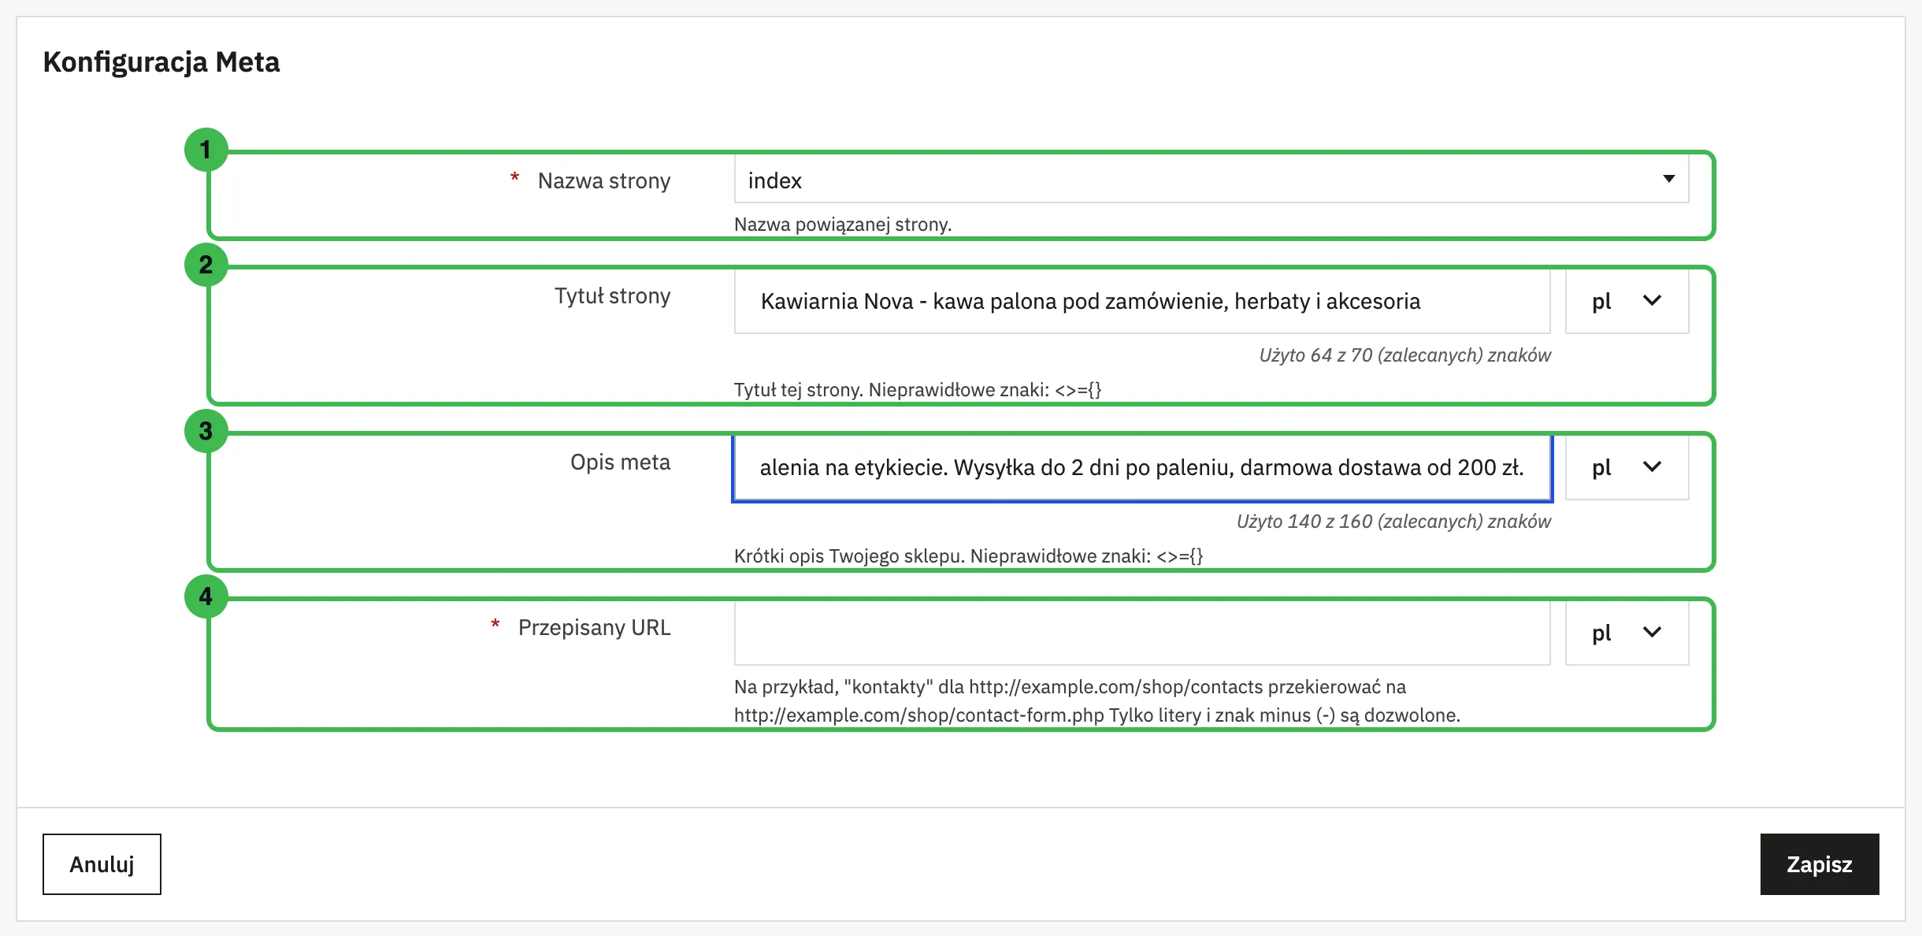The width and height of the screenshot is (1922, 936).
Task: Click the Opis meta label
Action: coord(620,462)
